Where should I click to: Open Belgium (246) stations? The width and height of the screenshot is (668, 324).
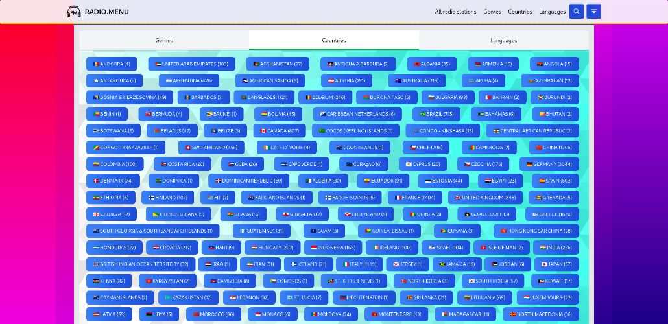point(325,97)
